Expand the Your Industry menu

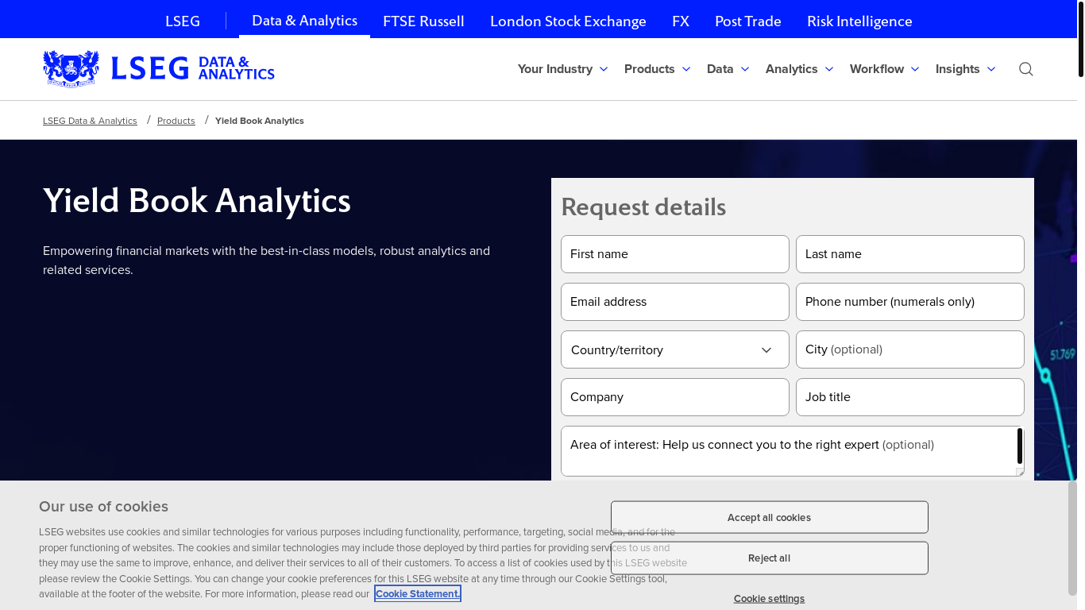click(x=562, y=69)
